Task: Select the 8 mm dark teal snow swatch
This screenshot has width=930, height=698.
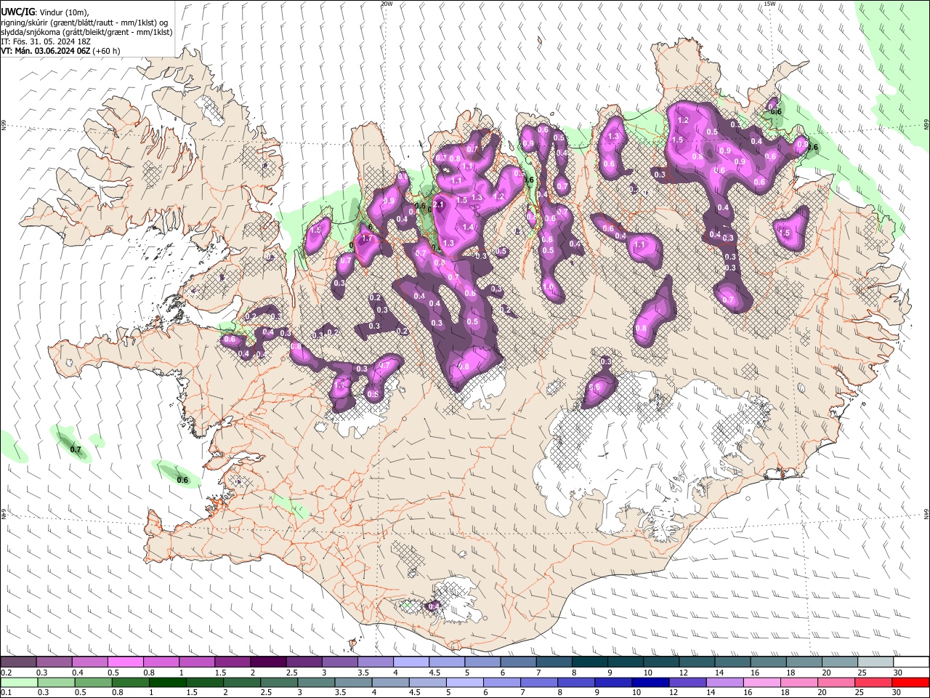Action: (x=590, y=662)
